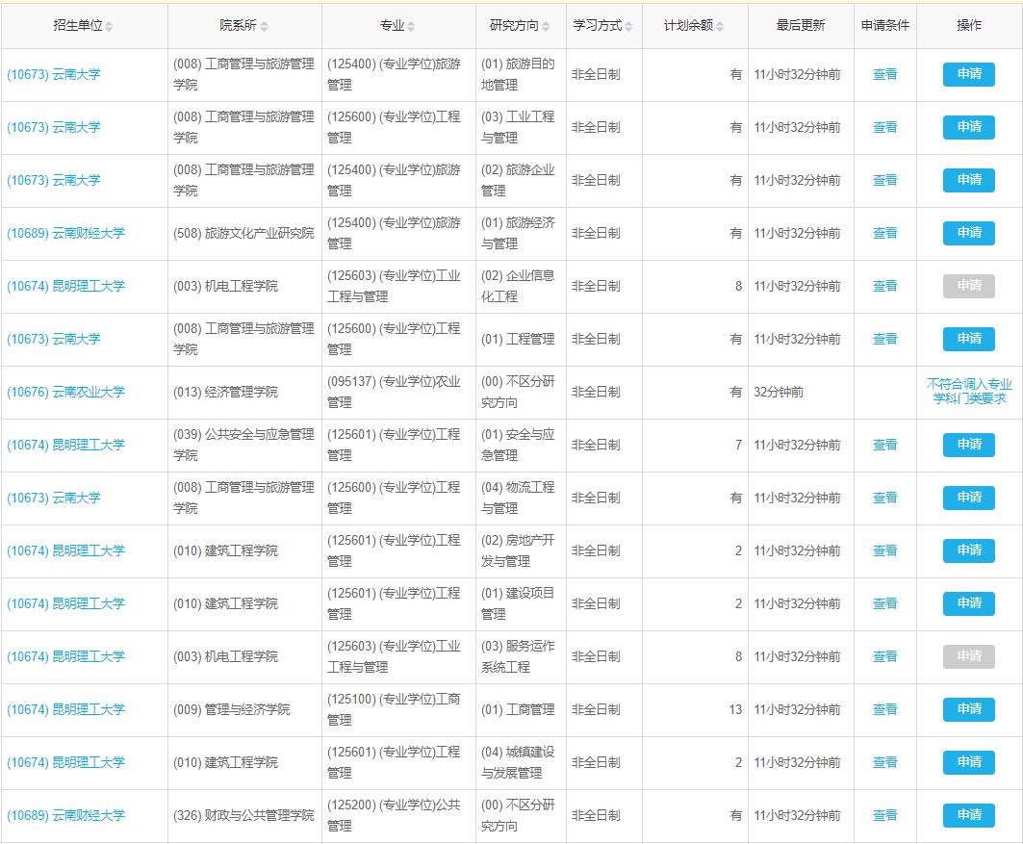Click the 最后更新 column header
1023x844 pixels.
pyautogui.click(x=800, y=26)
